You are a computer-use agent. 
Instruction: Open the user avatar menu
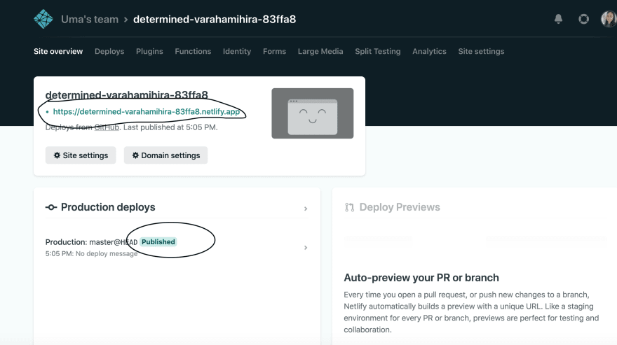point(609,19)
